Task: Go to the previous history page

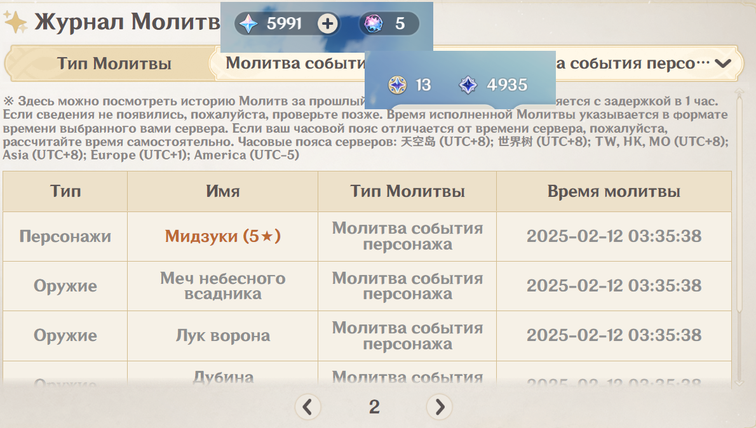Action: [x=307, y=407]
